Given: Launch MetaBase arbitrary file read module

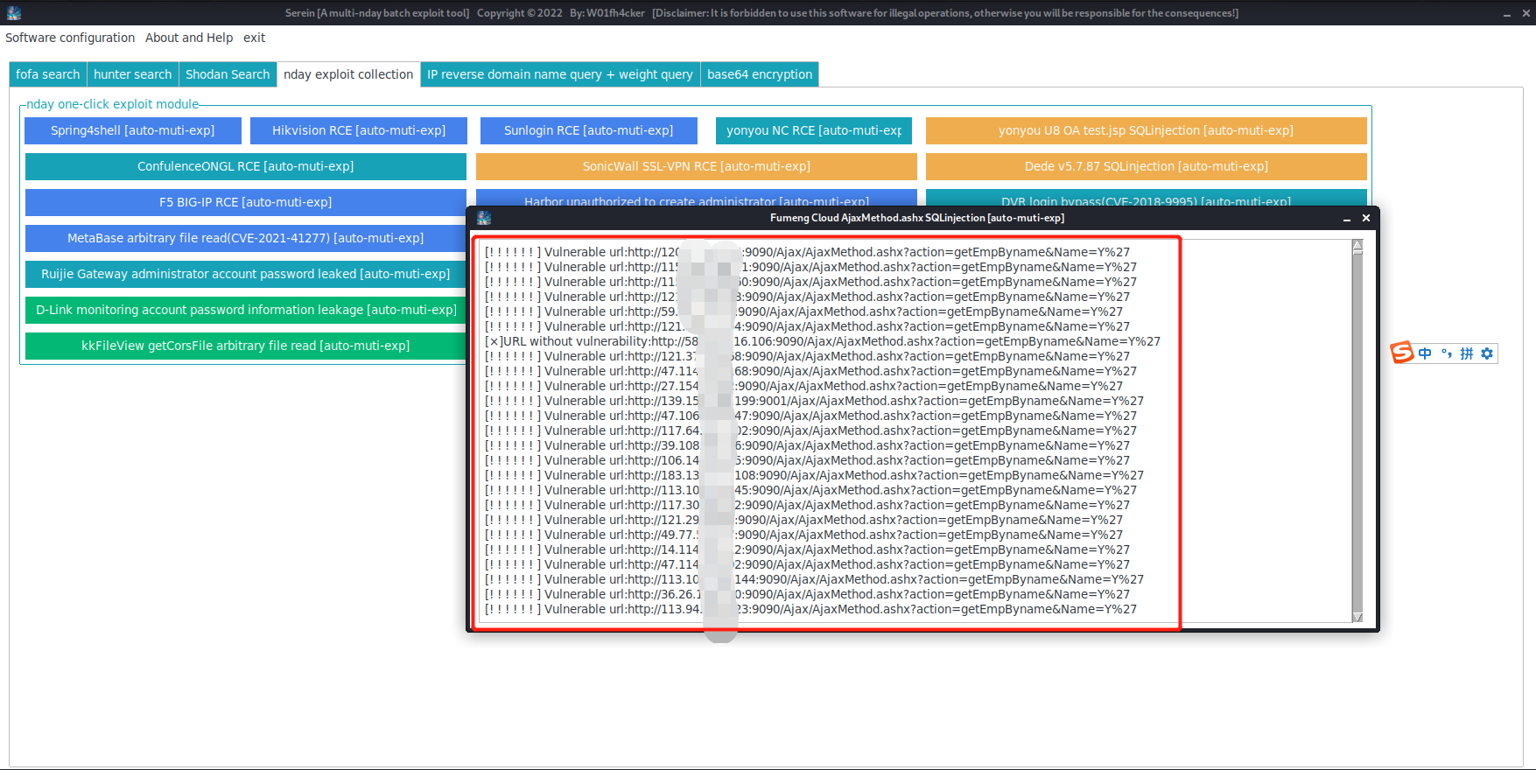Looking at the screenshot, I should tap(246, 238).
